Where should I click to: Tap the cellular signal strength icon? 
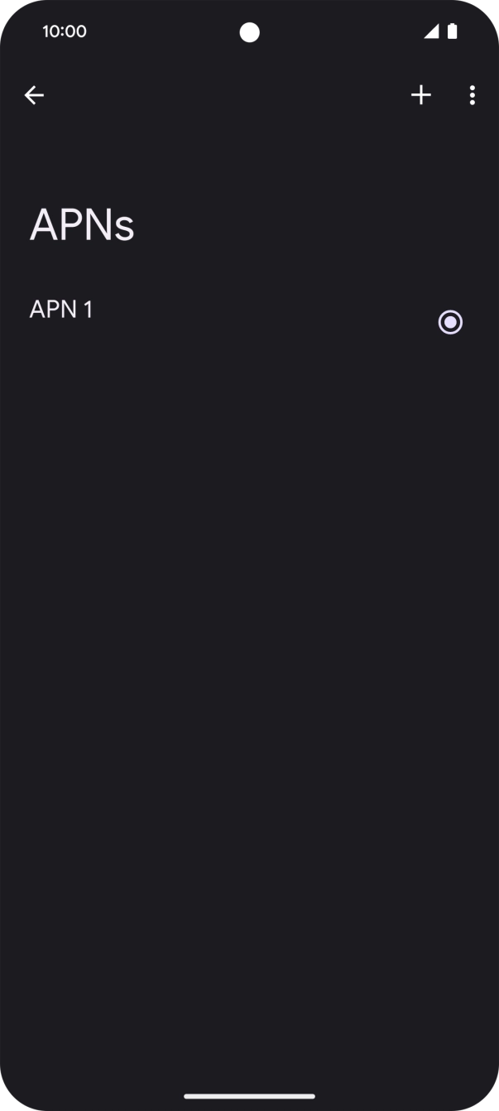tap(431, 31)
